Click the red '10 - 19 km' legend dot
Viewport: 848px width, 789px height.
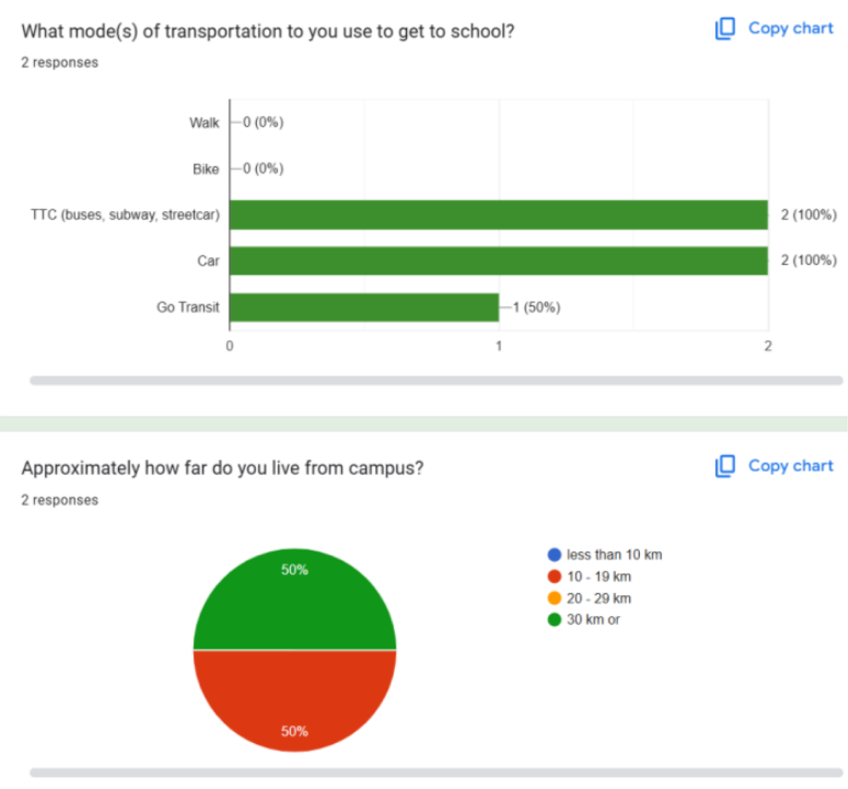[x=554, y=577]
